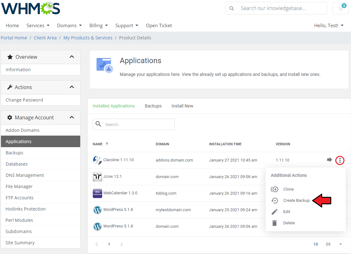Click the WordPress icon in the January 26 09:06 am row
The image size is (351, 254).
tap(97, 226)
